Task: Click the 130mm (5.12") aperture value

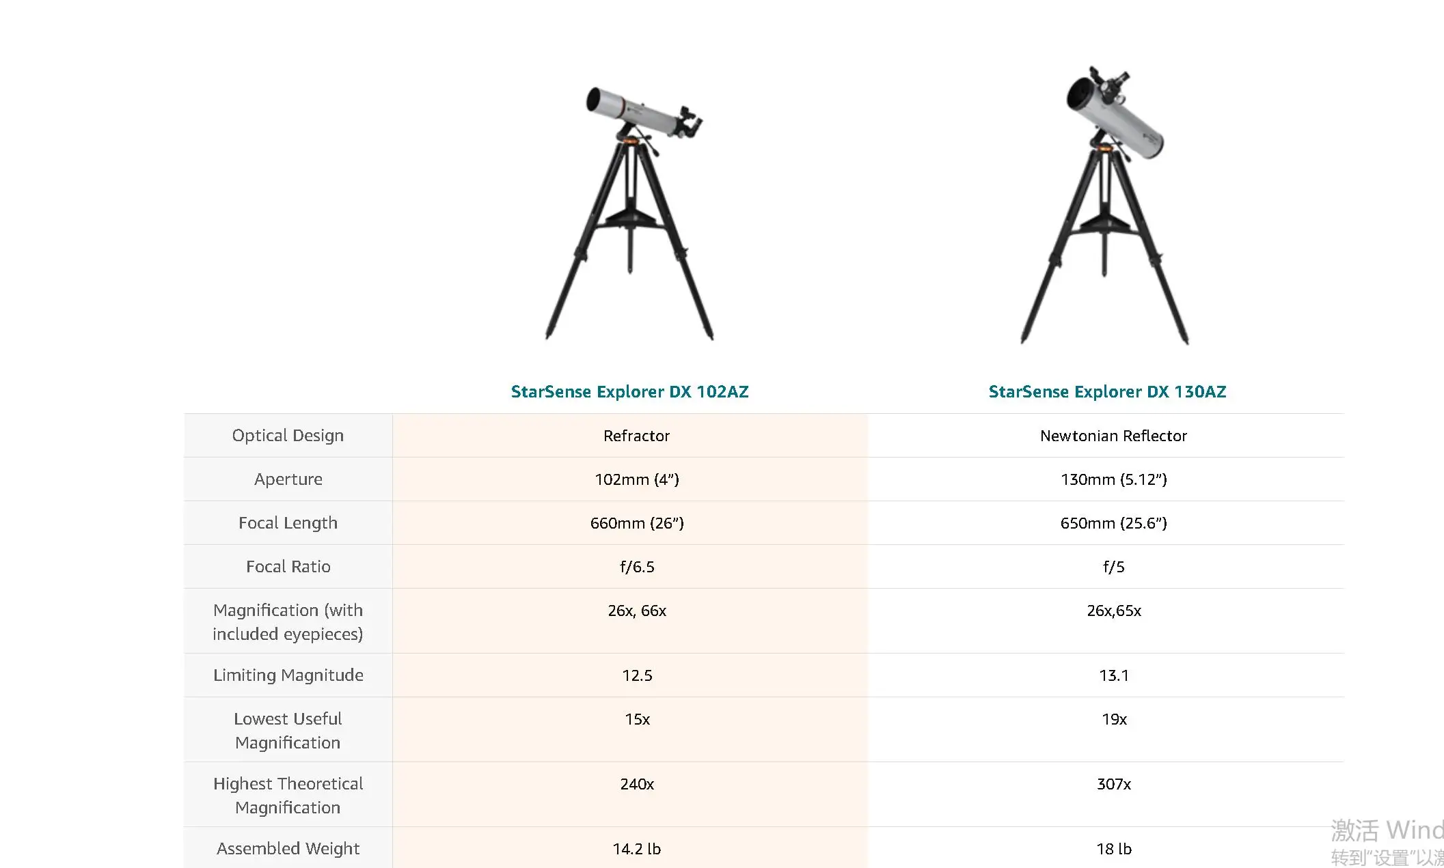Action: (x=1113, y=479)
